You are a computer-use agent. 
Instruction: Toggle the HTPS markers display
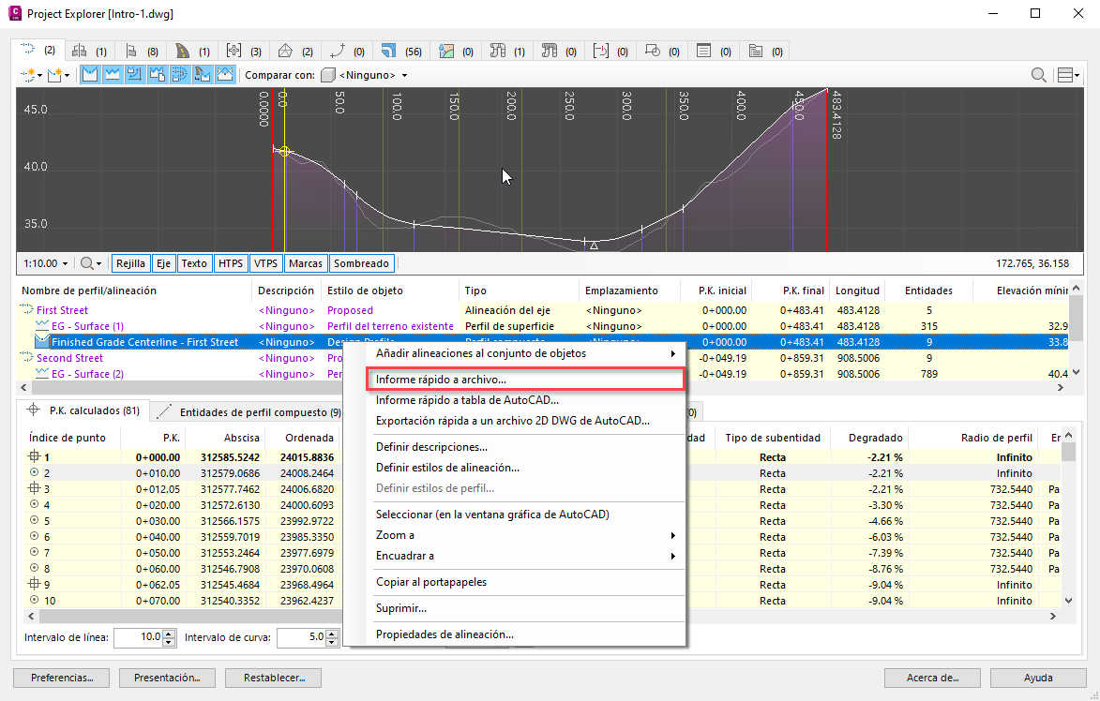point(231,264)
